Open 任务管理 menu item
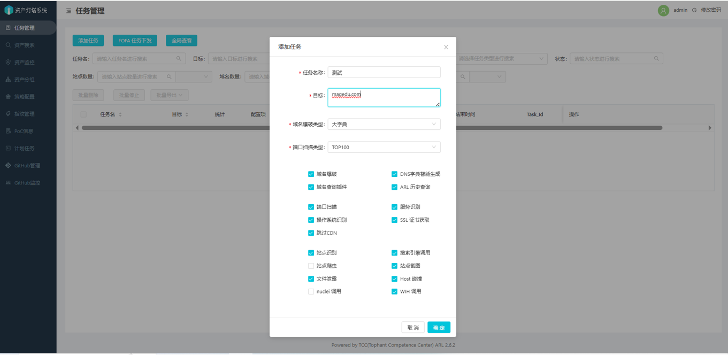This screenshot has width=728, height=356. pos(28,28)
